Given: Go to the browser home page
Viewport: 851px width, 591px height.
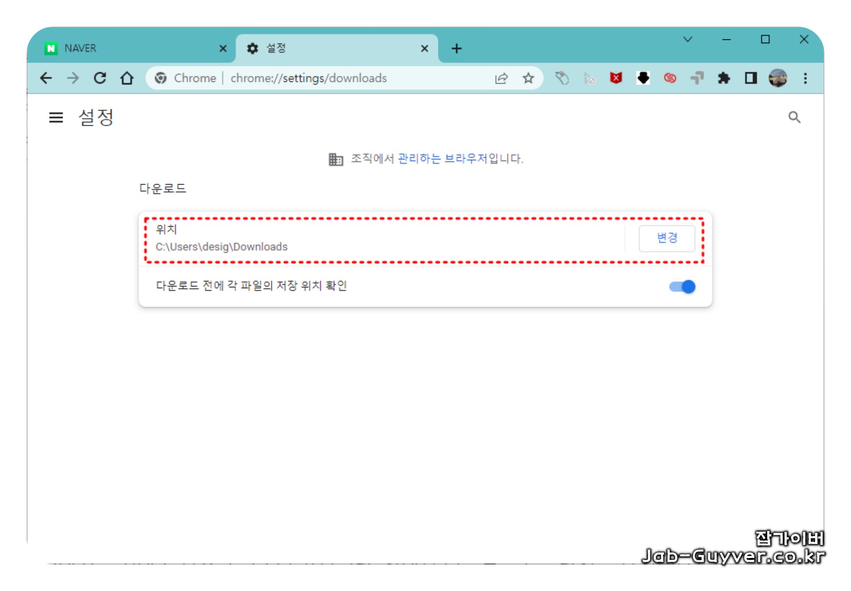Looking at the screenshot, I should coord(127,78).
